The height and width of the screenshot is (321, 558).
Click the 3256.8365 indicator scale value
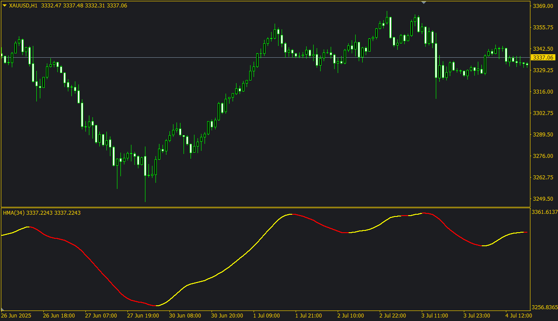tap(544, 307)
